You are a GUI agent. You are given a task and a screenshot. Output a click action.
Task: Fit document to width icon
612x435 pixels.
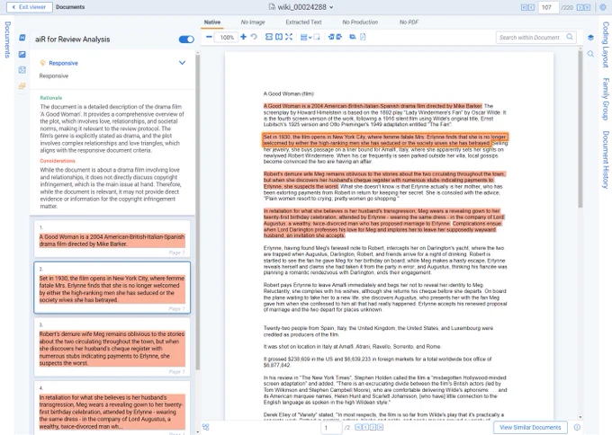tap(269, 37)
